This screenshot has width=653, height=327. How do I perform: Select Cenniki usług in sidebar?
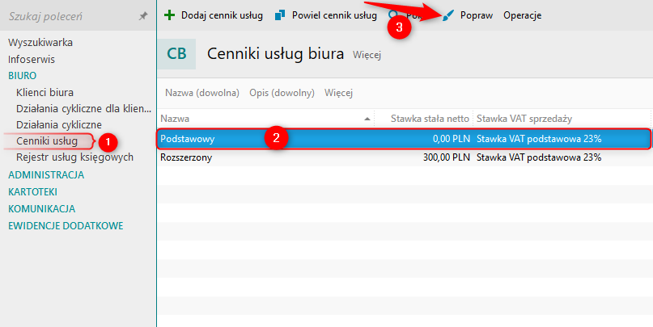click(x=47, y=140)
